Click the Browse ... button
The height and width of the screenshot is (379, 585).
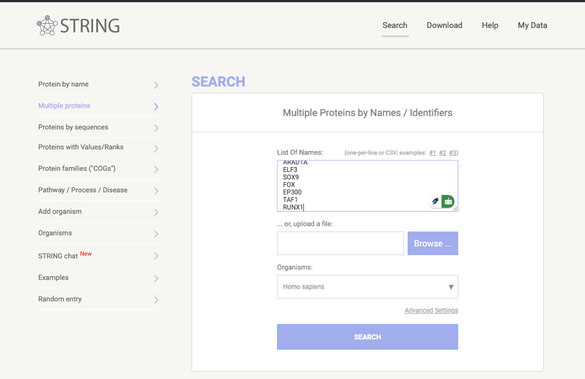pyautogui.click(x=433, y=244)
